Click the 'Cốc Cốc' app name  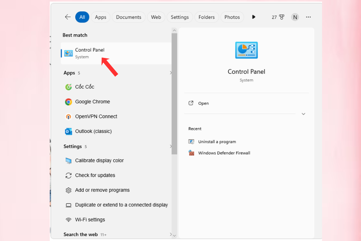[85, 87]
